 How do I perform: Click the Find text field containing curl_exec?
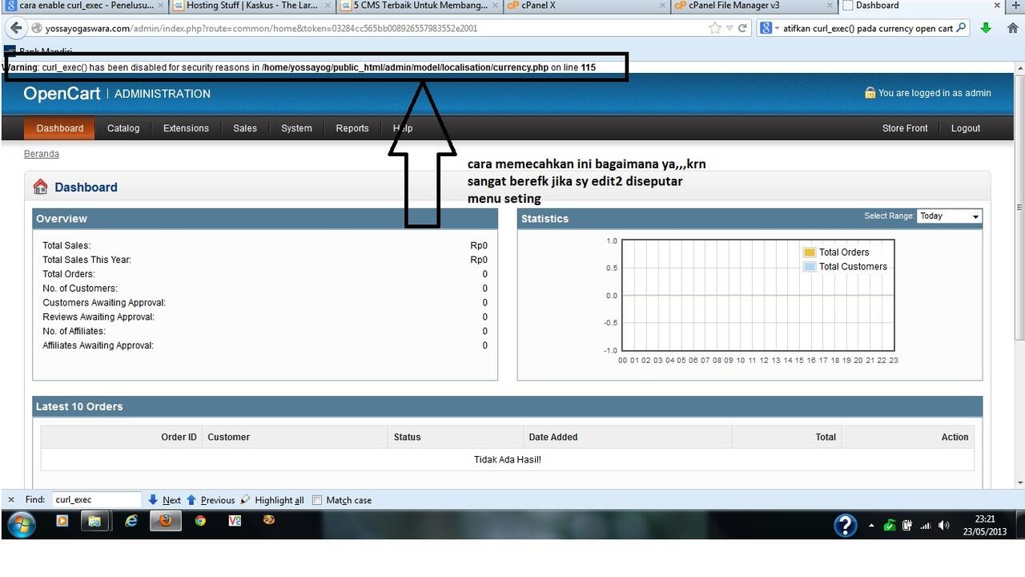point(96,499)
